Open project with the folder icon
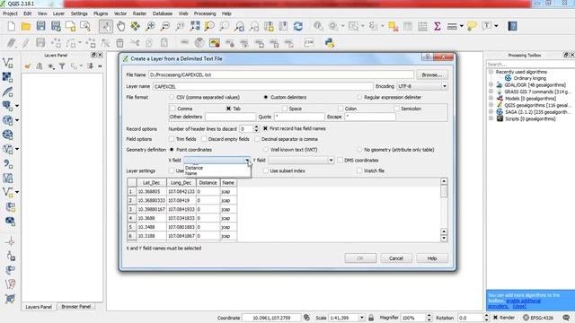The image size is (575, 323). (26, 26)
